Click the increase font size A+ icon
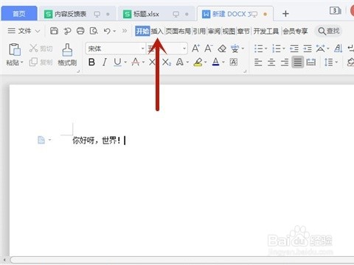Viewport: 354px width, 265px height. pyautogui.click(x=195, y=49)
